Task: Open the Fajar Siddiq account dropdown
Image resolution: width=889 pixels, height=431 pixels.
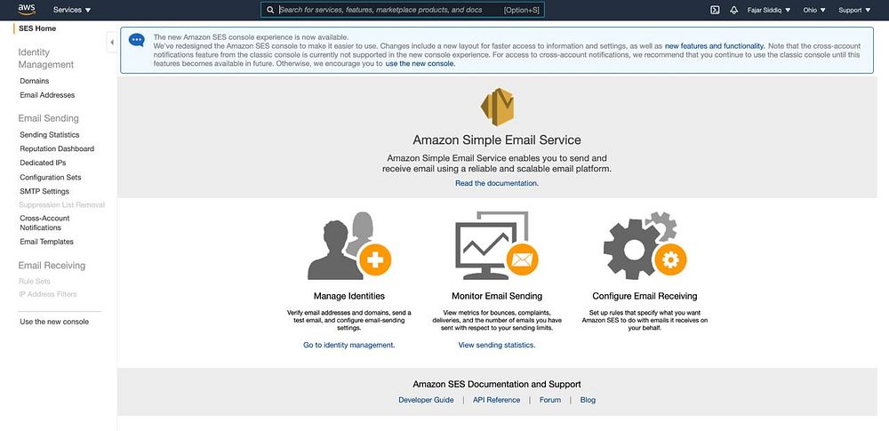Action: [769, 10]
